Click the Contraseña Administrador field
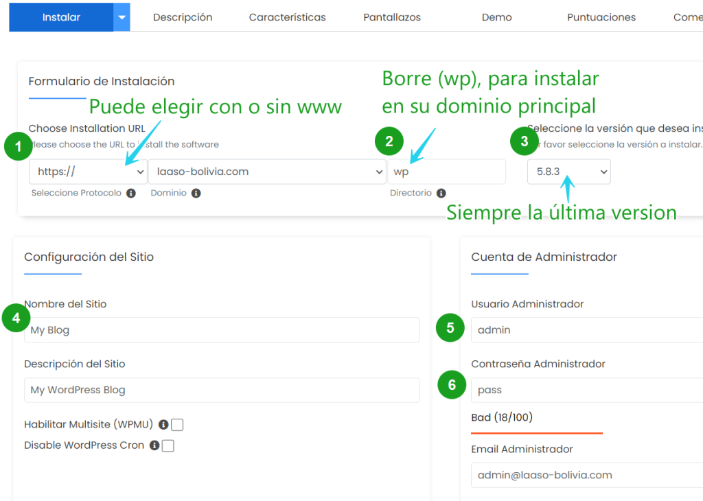The width and height of the screenshot is (703, 501). click(x=587, y=390)
